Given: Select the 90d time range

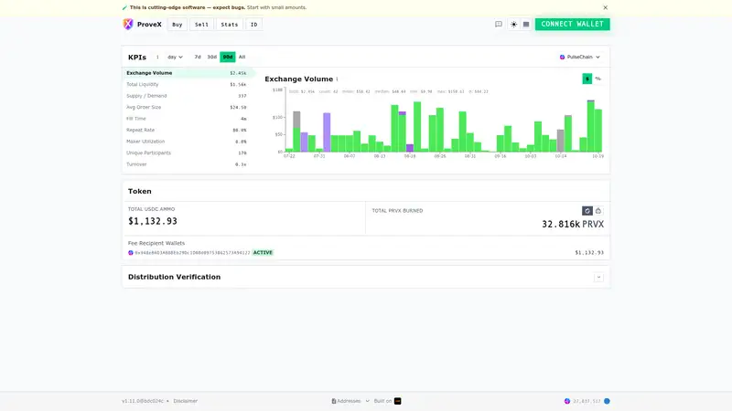Looking at the screenshot, I should (228, 57).
